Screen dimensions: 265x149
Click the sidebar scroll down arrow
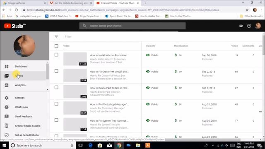(x=48, y=90)
